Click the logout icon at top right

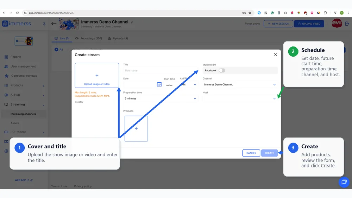pyautogui.click(x=347, y=24)
